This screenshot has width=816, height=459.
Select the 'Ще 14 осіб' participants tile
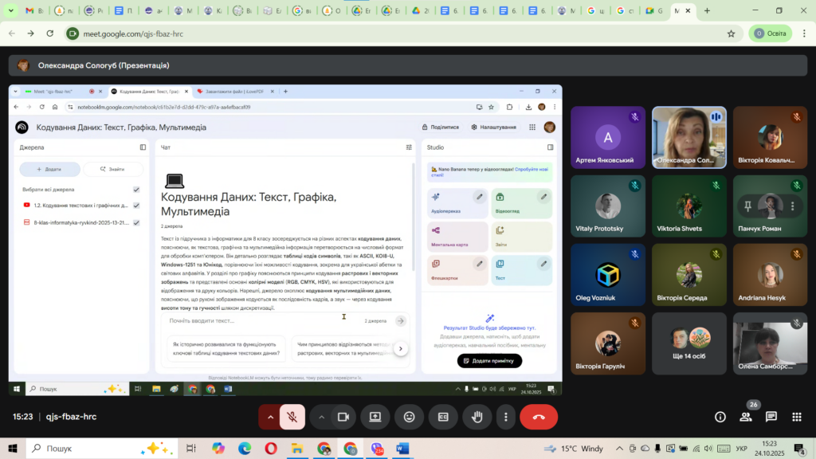689,342
